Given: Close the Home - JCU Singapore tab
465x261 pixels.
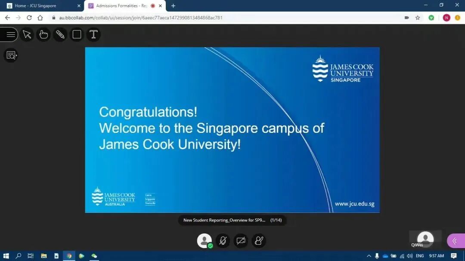Looking at the screenshot, I should click(79, 6).
